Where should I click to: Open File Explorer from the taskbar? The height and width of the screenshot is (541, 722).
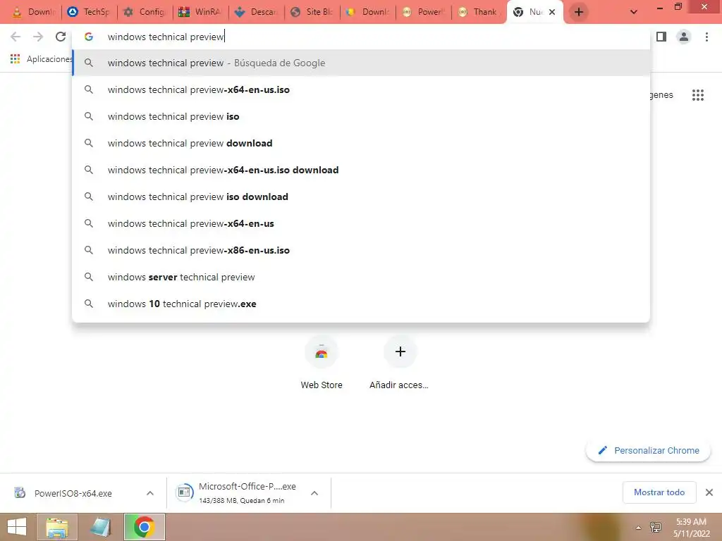(56, 527)
